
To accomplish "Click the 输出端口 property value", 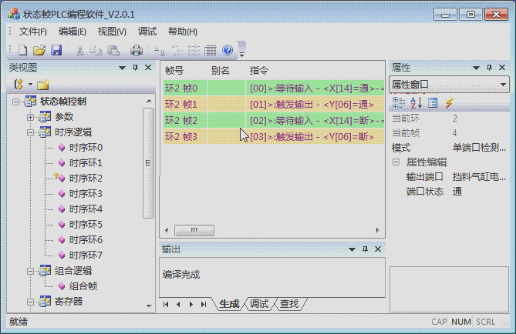I will [x=479, y=177].
